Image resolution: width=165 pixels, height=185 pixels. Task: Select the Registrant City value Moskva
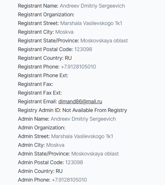(x=64, y=32)
